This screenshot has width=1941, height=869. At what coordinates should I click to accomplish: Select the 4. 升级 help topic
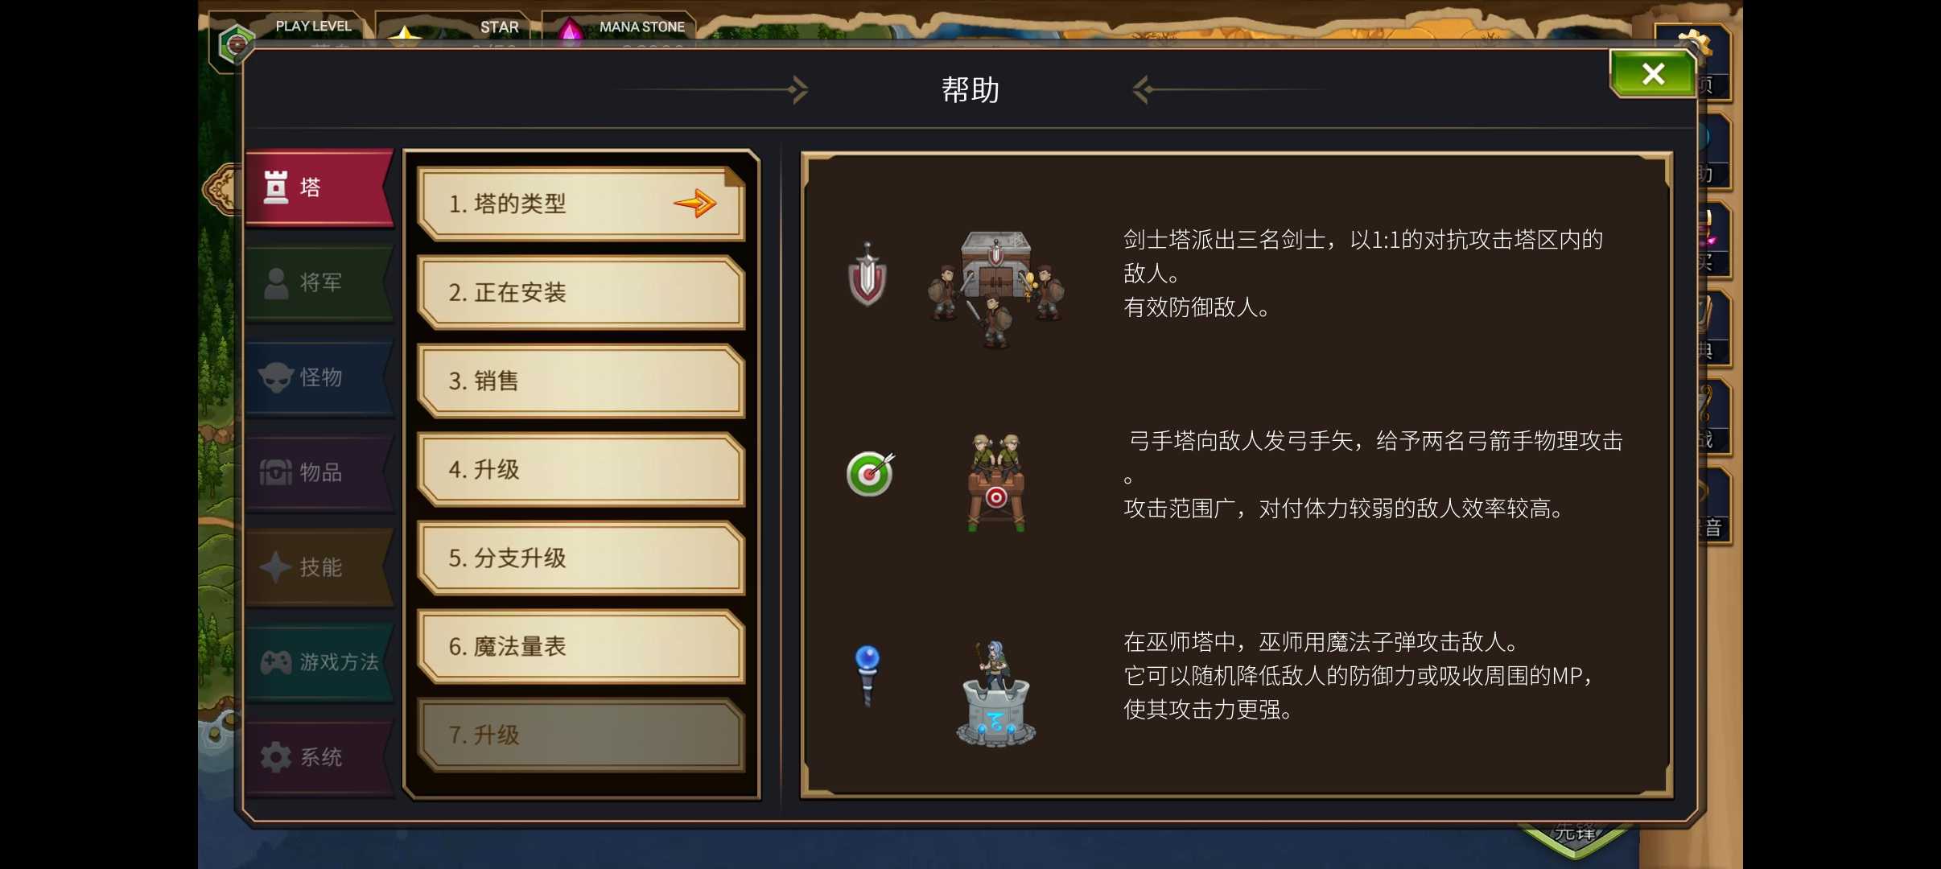pyautogui.click(x=581, y=470)
